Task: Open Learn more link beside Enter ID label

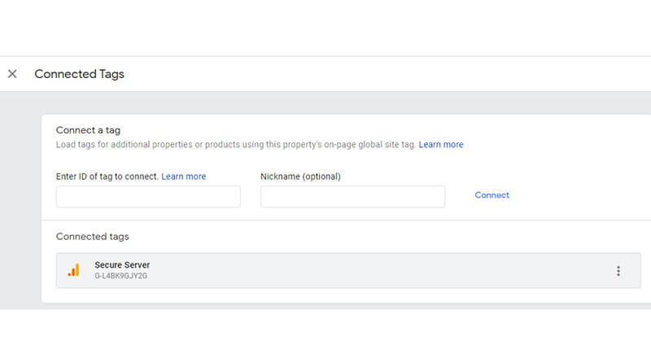Action: (x=184, y=177)
